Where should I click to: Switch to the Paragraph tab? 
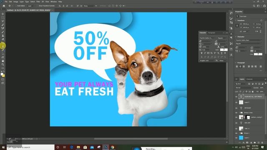[212, 32]
